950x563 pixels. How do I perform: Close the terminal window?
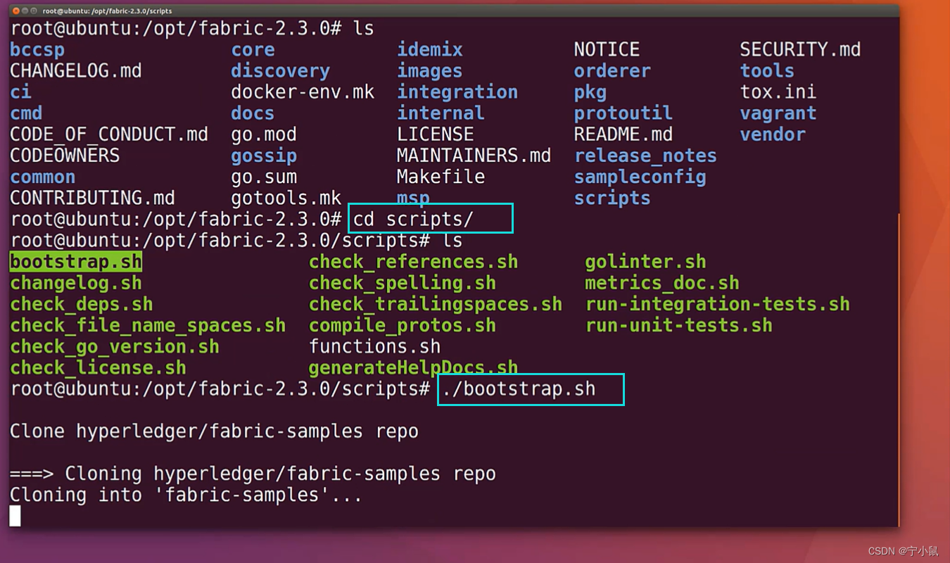click(16, 11)
